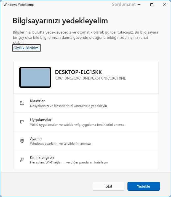Screen dimensions: 171x197
Task: Click the Ayarlar gear icon
Action: [22, 141]
